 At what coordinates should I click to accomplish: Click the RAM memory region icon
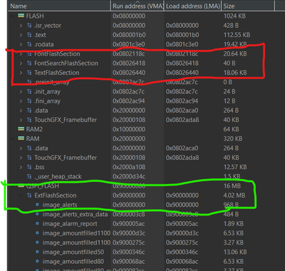pos(21,138)
